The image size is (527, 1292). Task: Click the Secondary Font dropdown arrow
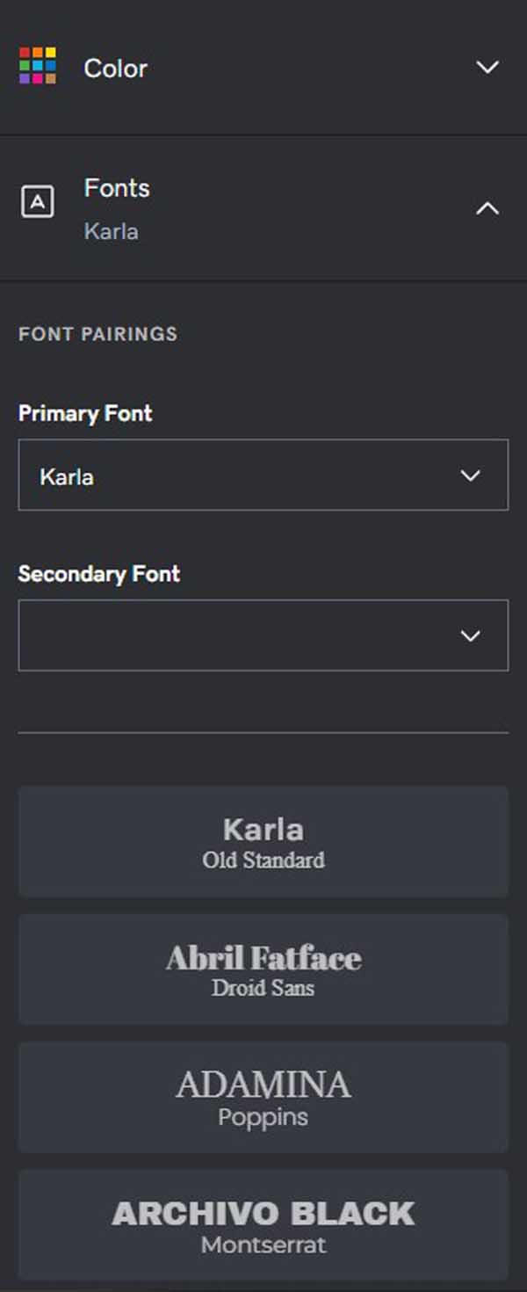471,635
